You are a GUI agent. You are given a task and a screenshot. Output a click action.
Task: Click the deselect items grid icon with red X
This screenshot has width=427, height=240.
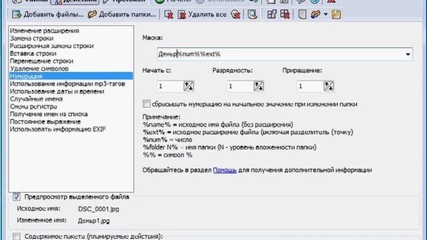285,15
